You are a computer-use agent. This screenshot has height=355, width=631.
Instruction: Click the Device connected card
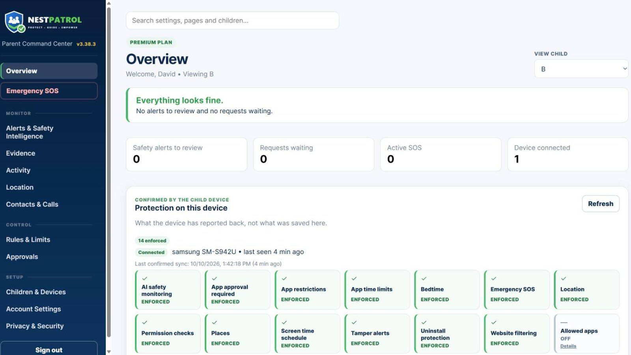pyautogui.click(x=568, y=154)
